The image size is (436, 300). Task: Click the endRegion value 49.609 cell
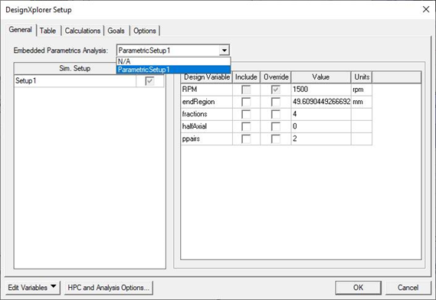point(321,102)
